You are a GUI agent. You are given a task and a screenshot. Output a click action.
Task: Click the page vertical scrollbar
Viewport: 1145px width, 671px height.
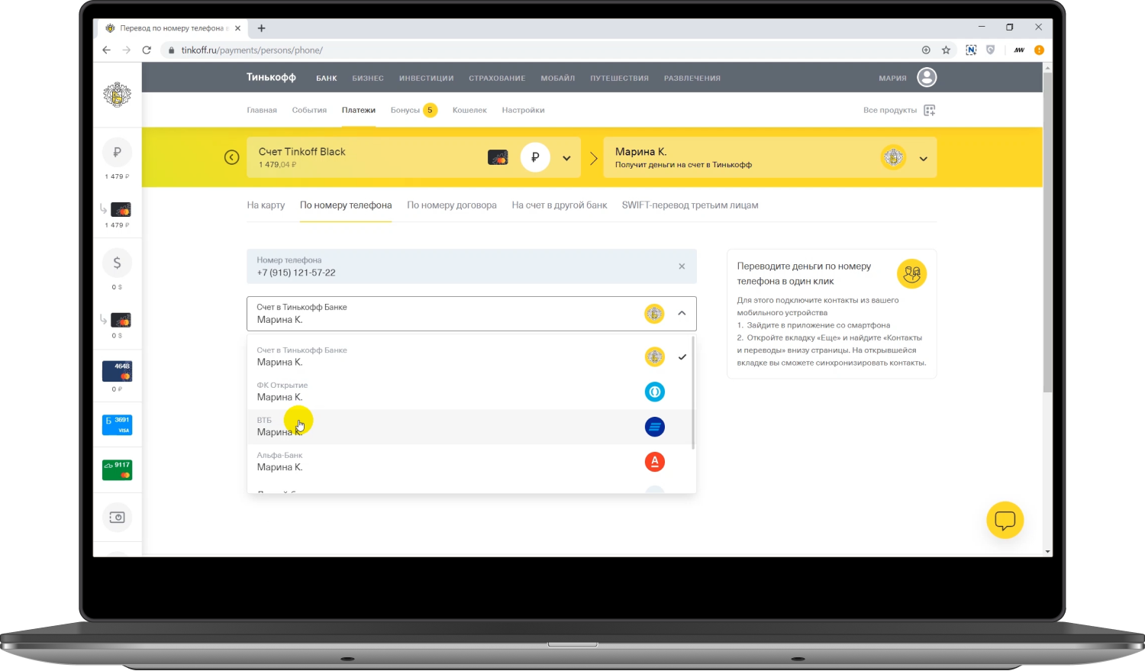[x=1047, y=233]
